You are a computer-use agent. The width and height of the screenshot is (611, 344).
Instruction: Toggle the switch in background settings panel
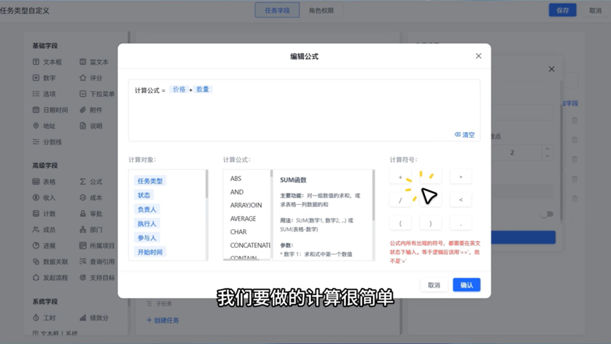tap(547, 214)
